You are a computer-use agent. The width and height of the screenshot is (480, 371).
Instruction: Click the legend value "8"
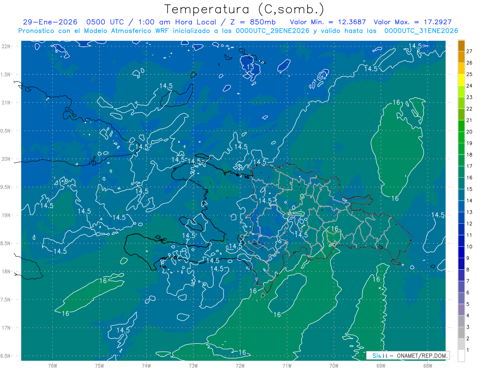[x=468, y=270]
